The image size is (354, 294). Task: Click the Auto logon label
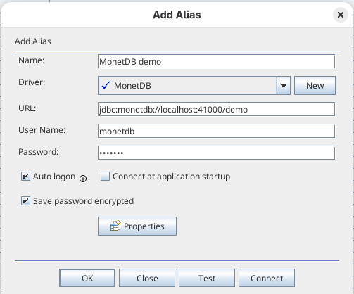pos(54,177)
